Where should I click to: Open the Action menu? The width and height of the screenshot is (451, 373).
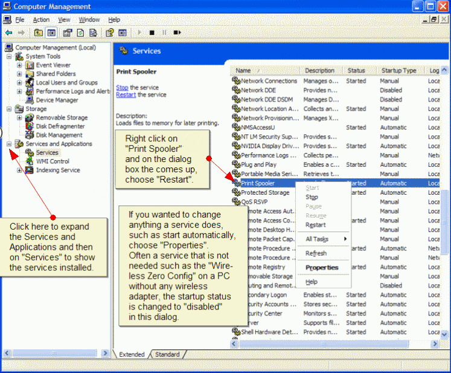[41, 20]
